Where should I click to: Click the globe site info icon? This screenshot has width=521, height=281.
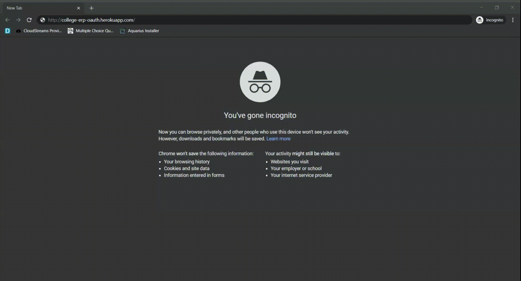coord(43,20)
